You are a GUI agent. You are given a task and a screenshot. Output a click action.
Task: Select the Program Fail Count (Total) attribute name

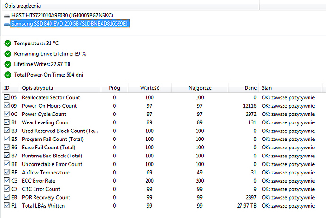coord(52,139)
